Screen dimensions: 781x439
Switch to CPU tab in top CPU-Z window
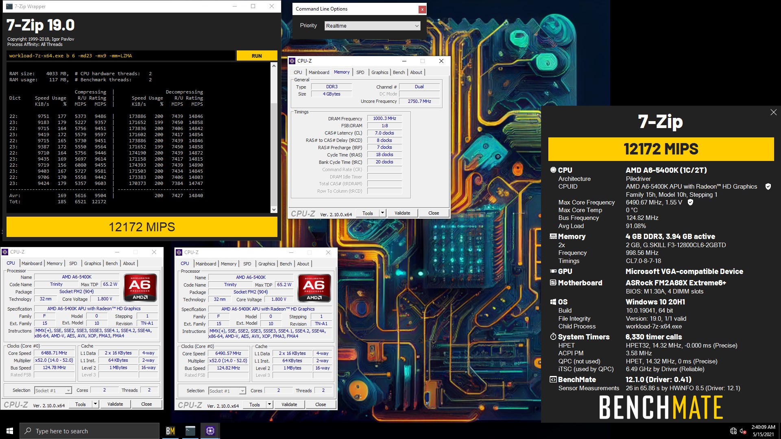tap(298, 72)
